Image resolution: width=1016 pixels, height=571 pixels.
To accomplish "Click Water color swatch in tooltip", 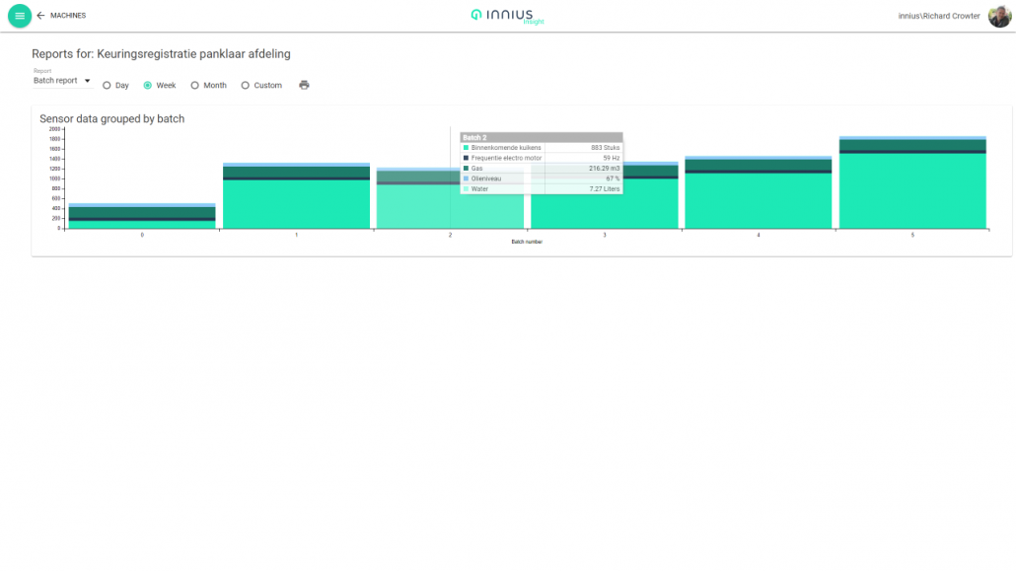I will coord(466,189).
